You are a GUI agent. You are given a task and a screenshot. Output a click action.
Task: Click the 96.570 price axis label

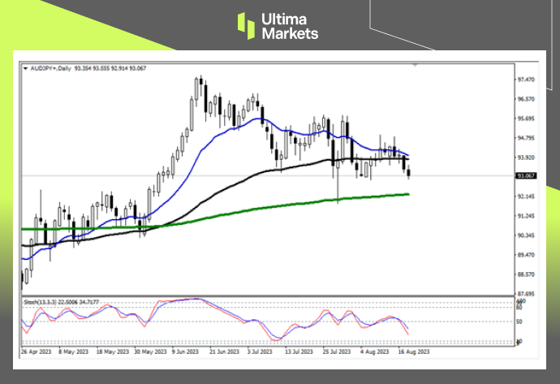tap(526, 99)
